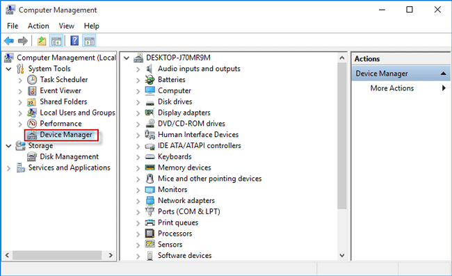Expand the IDE ATA/ATAPI controllers category
Screen dimensions: 452x276
click(x=138, y=146)
